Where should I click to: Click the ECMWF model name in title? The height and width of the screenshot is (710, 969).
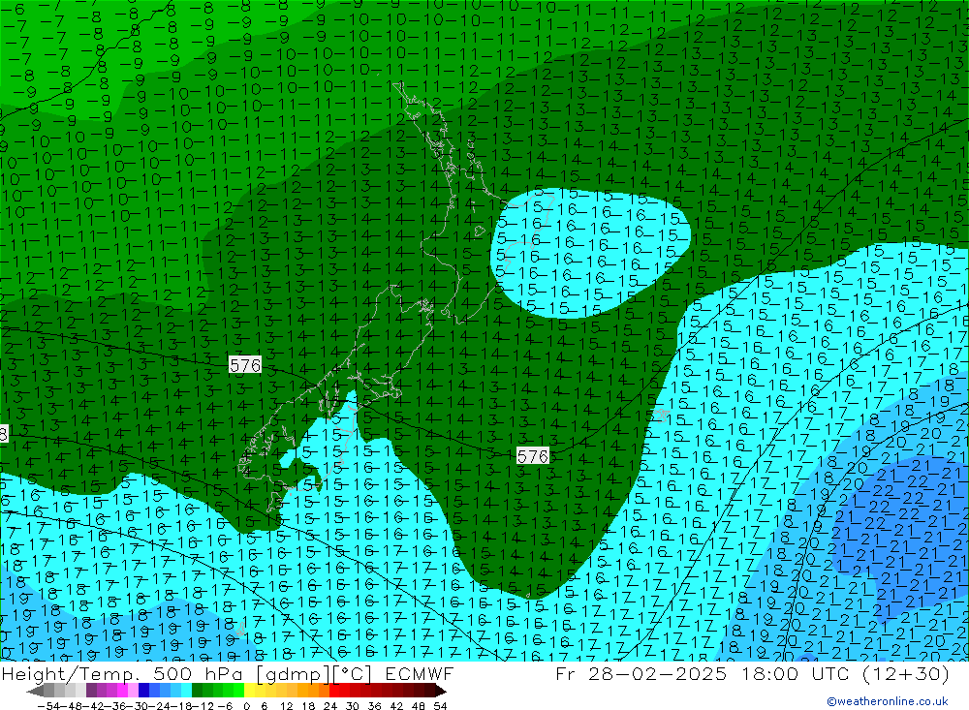pyautogui.click(x=420, y=673)
